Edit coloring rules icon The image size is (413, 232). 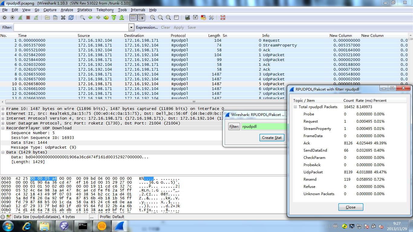[x=203, y=18]
